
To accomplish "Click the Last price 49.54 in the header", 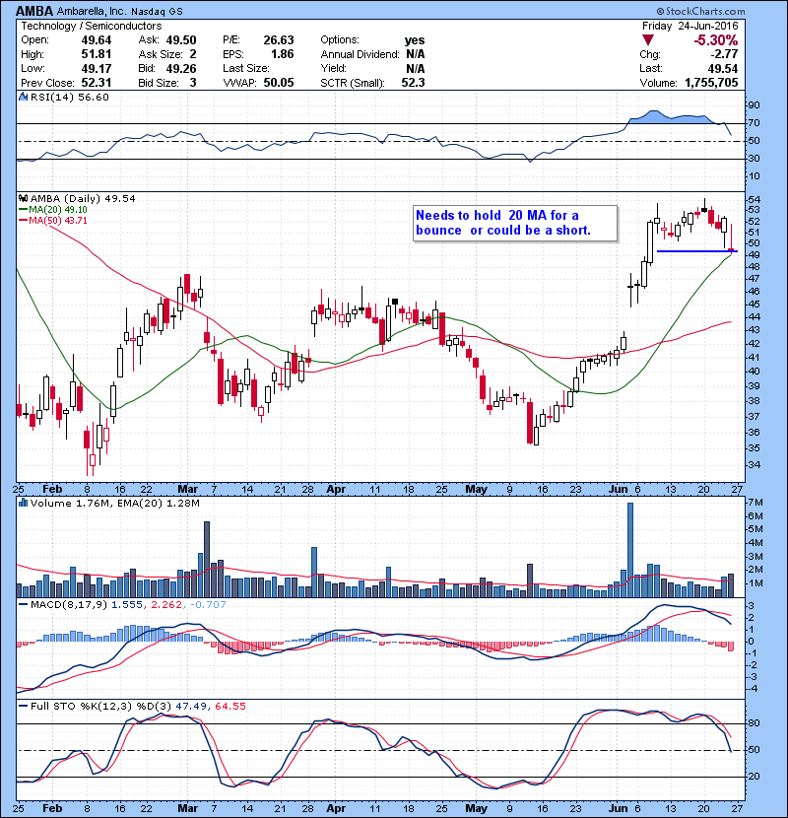I will click(x=723, y=68).
